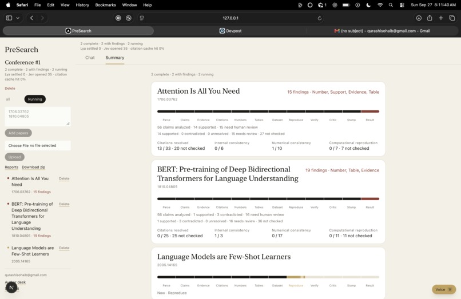Open the page settings icon left of the address bar
Image resolution: width=461 pixels, height=299 pixels.
pyautogui.click(x=142, y=18)
